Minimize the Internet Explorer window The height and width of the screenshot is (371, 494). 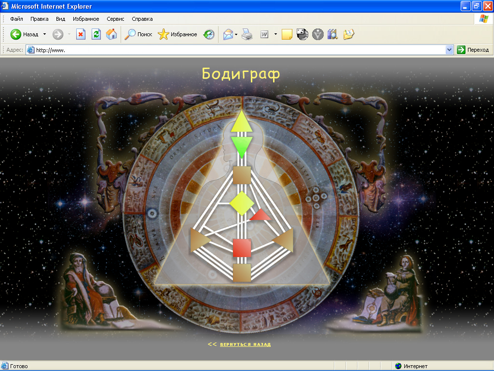point(466,6)
